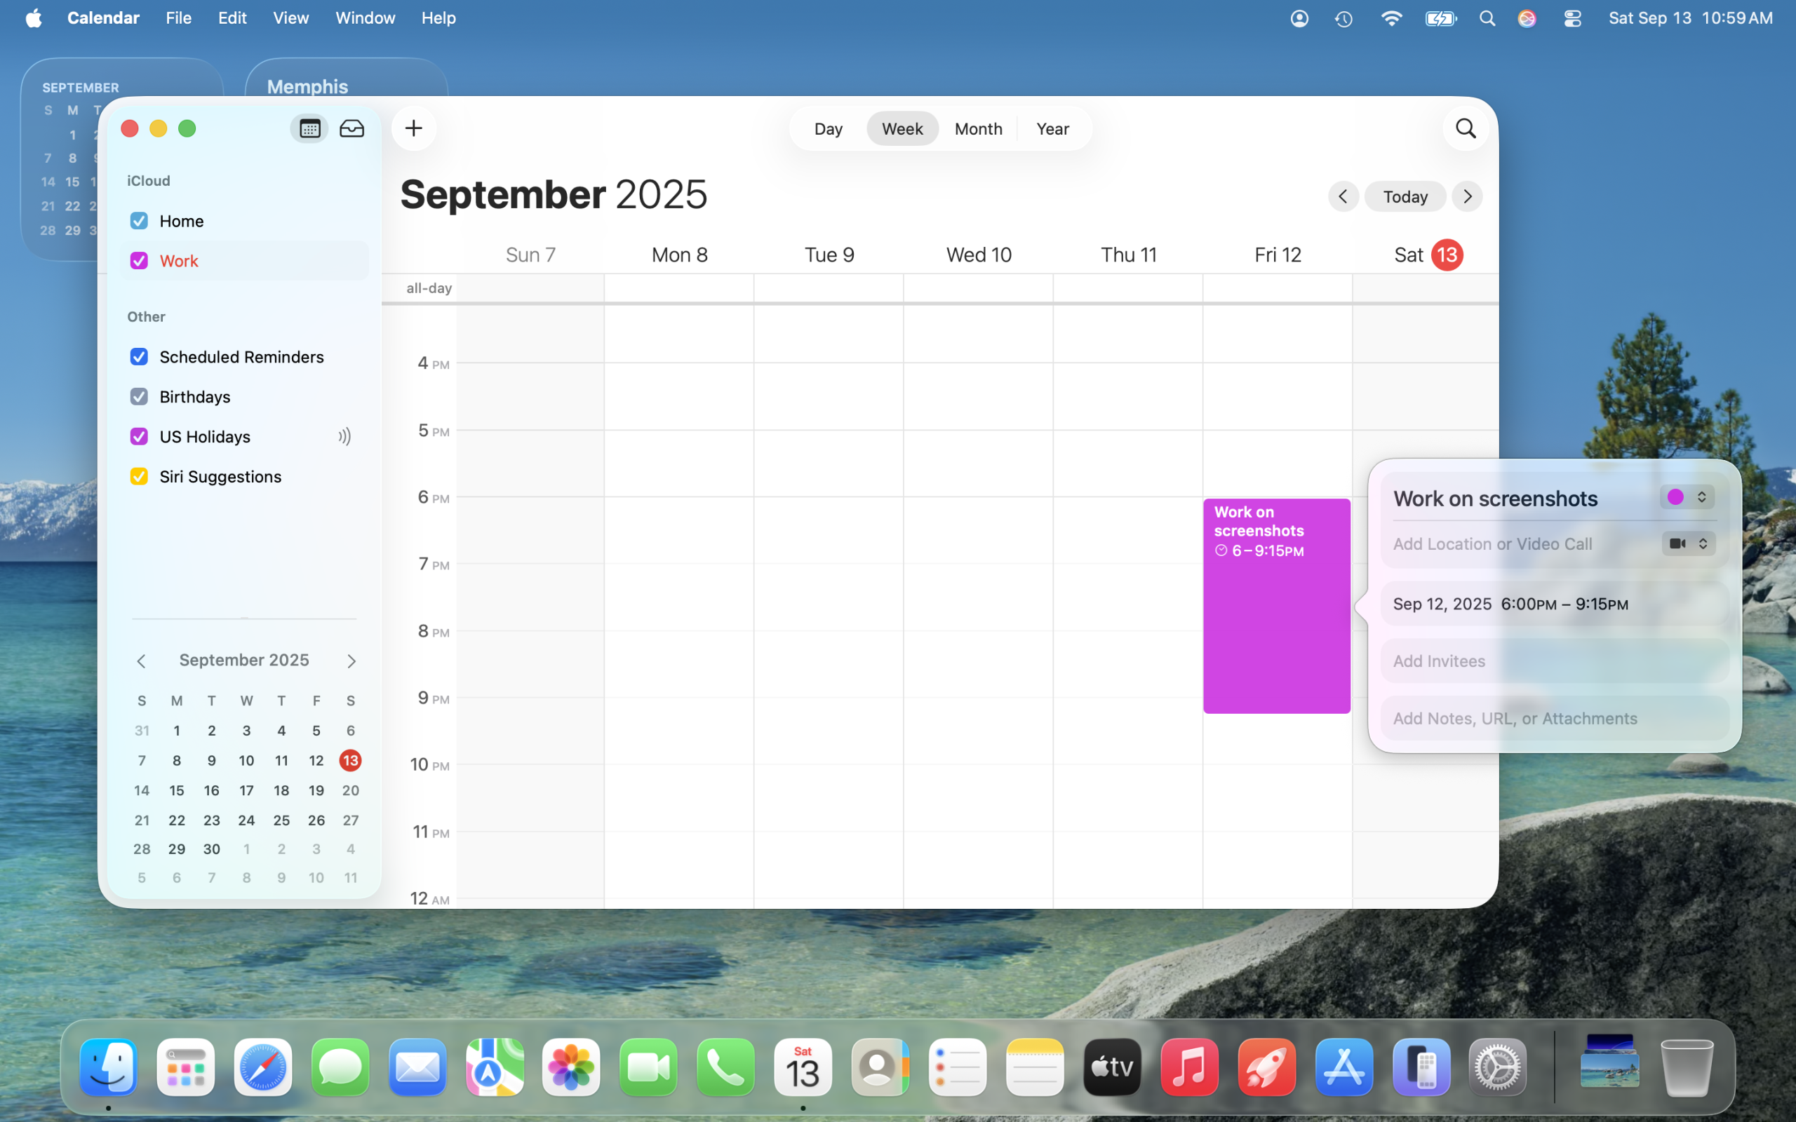1796x1122 pixels.
Task: Toggle the Siri Suggestions checkbox
Action: tap(139, 476)
